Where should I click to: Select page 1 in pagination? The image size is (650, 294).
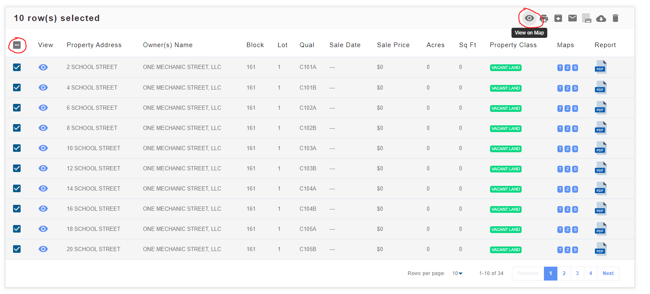(x=551, y=273)
